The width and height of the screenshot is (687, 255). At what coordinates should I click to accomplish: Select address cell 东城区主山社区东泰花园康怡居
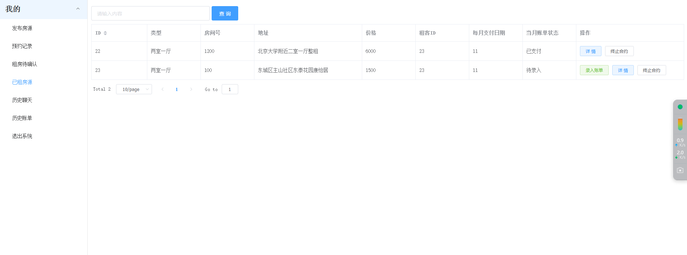(x=293, y=70)
